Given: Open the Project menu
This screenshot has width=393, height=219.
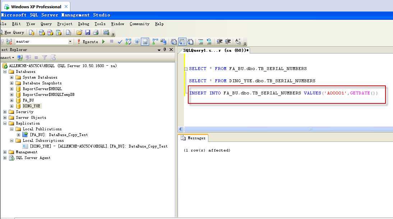Looking at the screenshot, I should (x=65, y=24).
